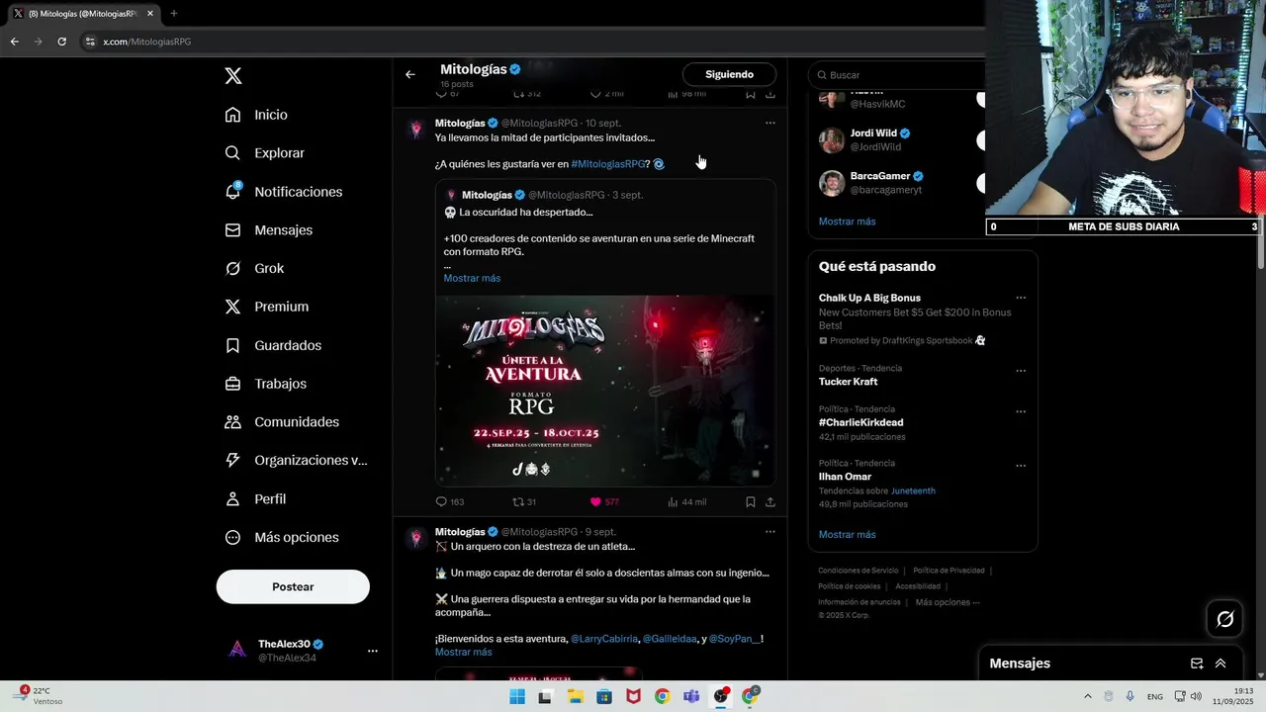
Task: Open Condiciones de Servicio footer link
Action: coord(859,571)
